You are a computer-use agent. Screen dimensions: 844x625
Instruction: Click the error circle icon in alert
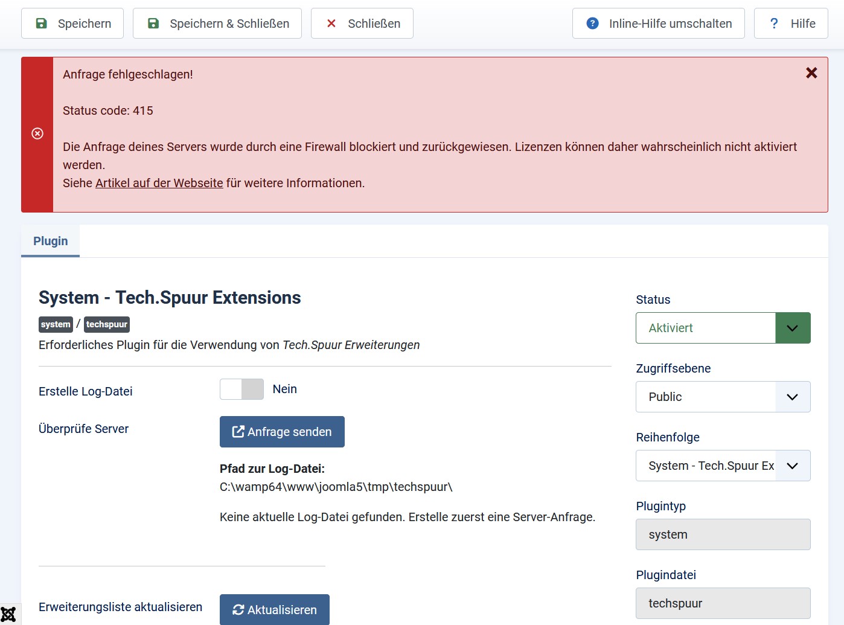(37, 133)
